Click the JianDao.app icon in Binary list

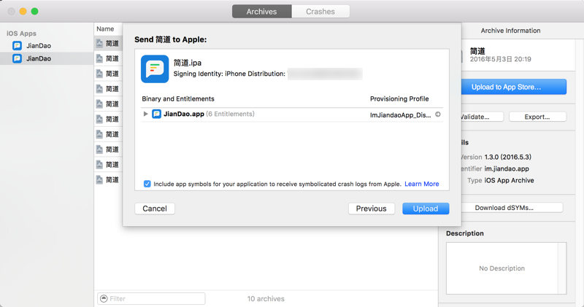156,114
